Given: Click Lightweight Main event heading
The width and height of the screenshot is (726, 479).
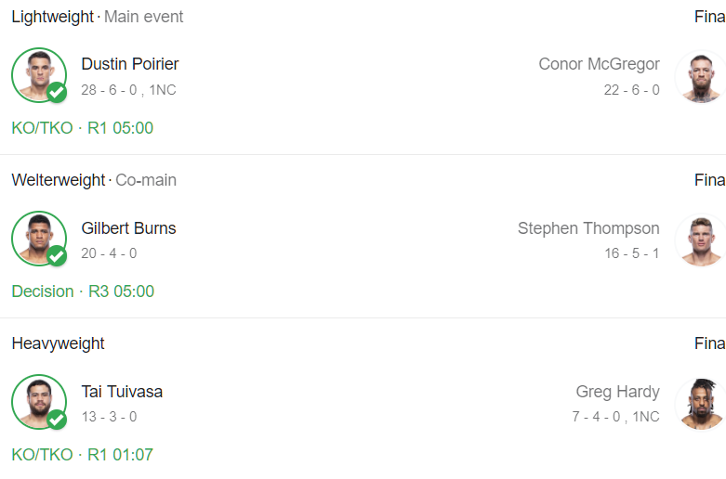Looking at the screenshot, I should pyautogui.click(x=97, y=17).
